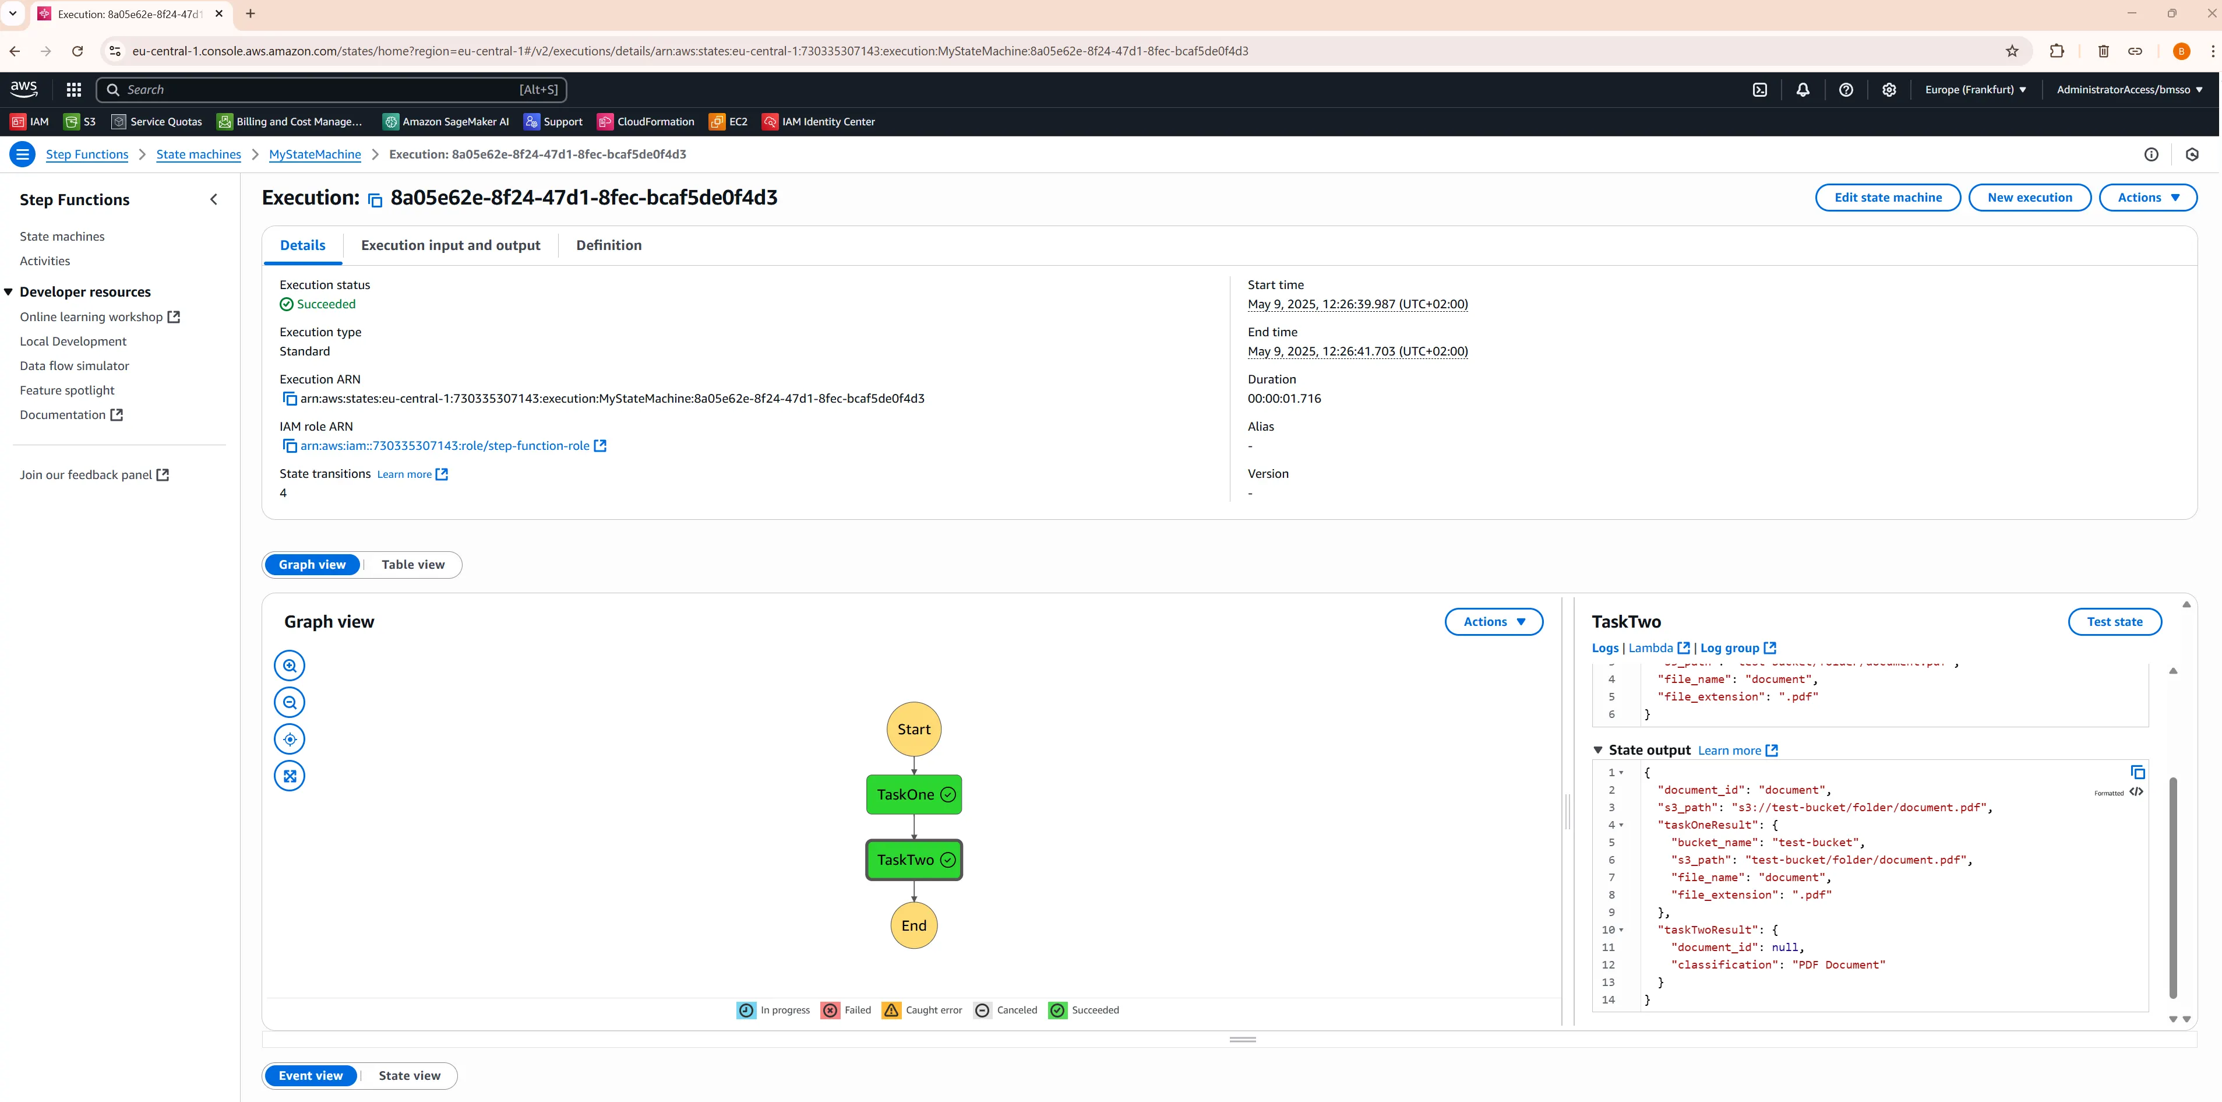The height and width of the screenshot is (1102, 2222).
Task: Select the TaskTwo node in the graph
Action: point(914,860)
